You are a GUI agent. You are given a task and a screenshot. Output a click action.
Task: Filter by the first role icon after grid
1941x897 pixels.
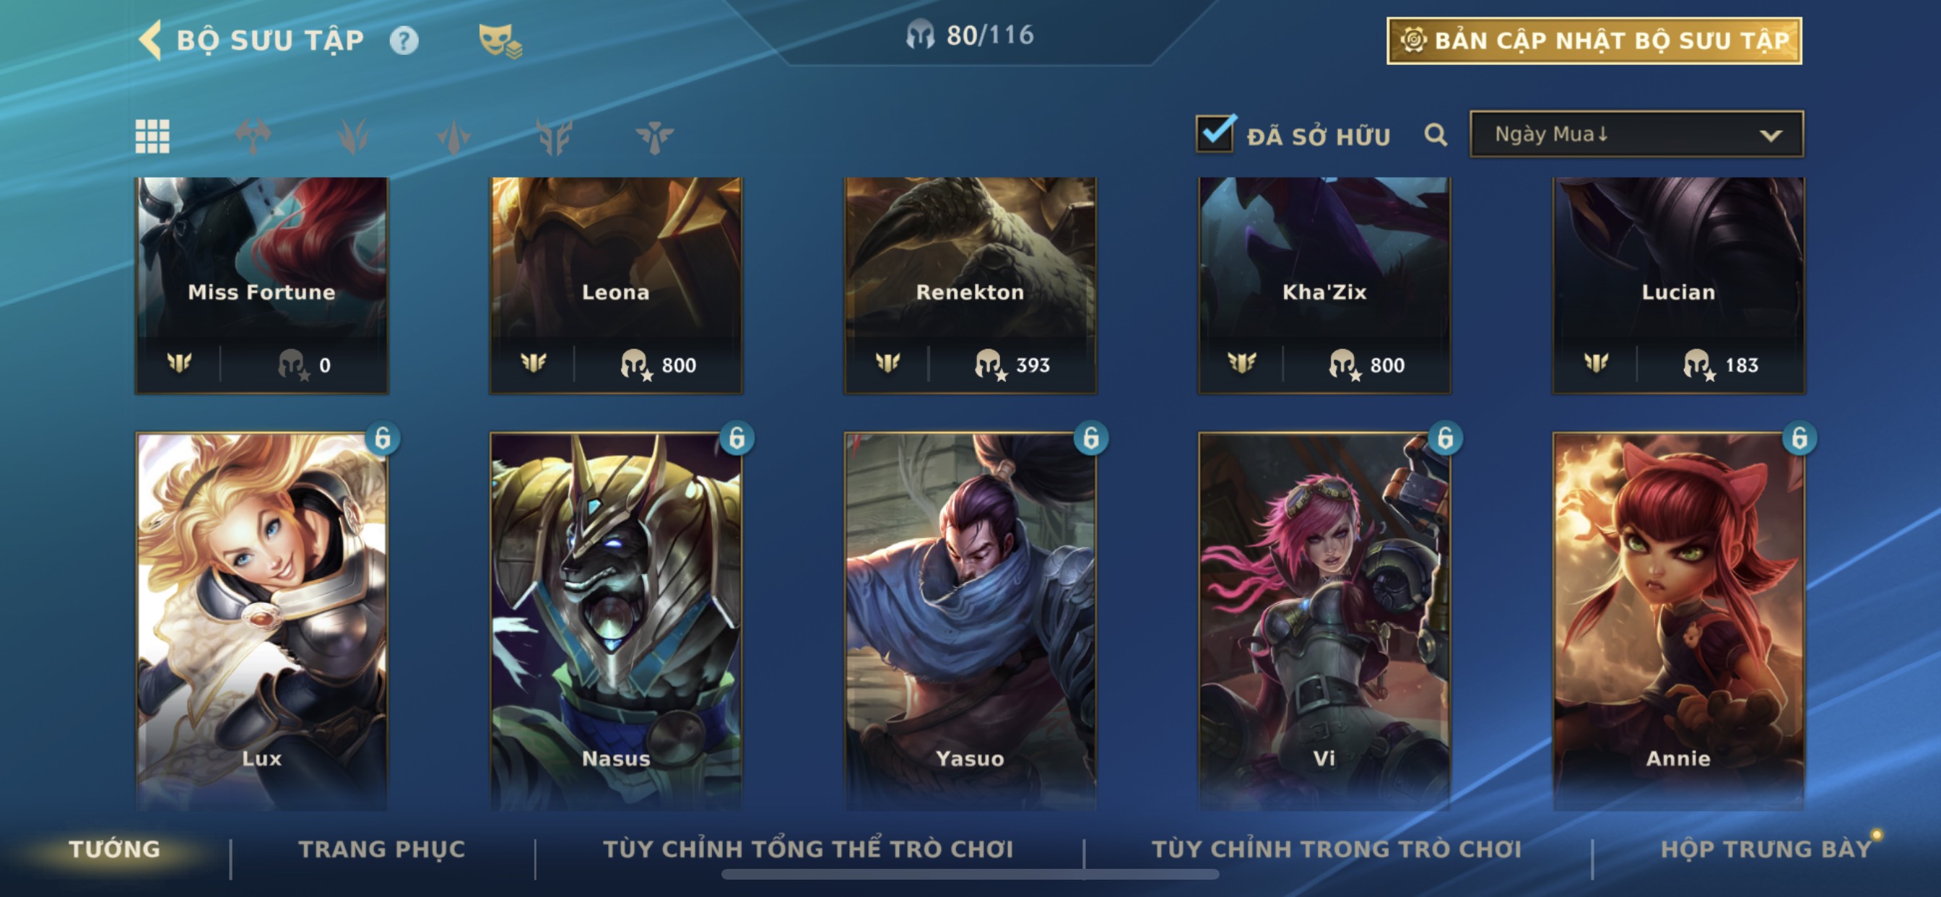(253, 136)
